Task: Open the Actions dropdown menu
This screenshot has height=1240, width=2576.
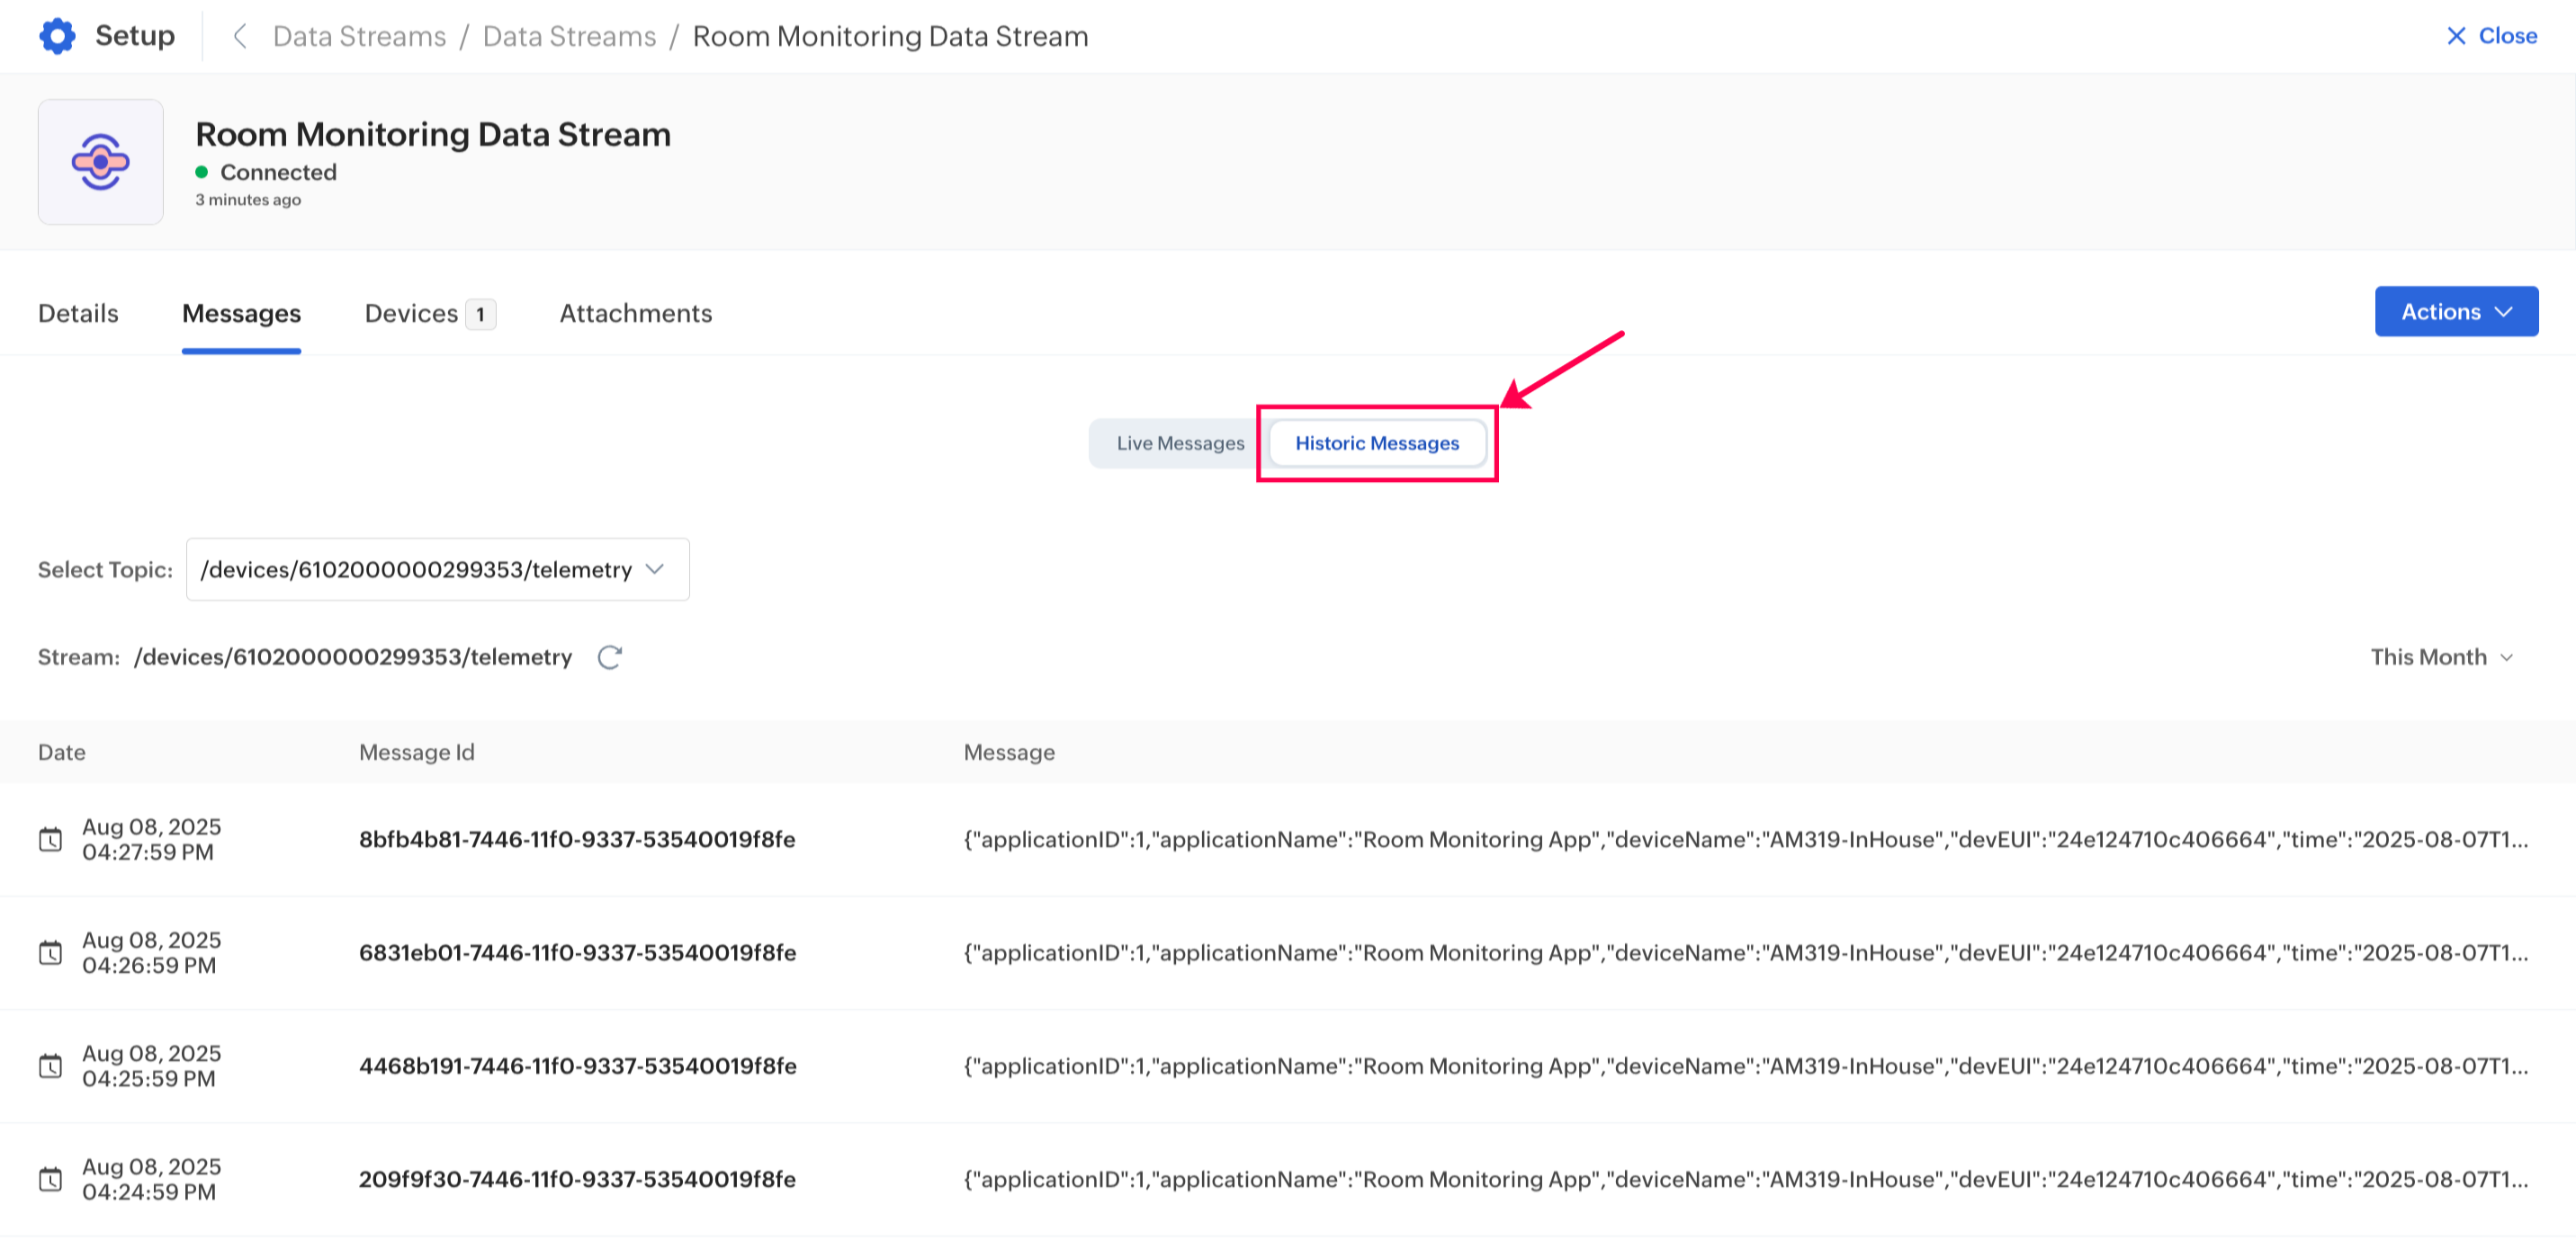Action: click(2455, 312)
